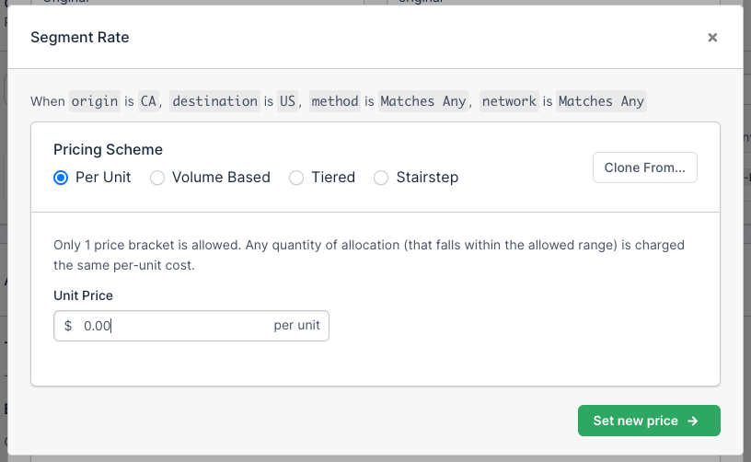The width and height of the screenshot is (751, 462).
Task: Click Matches Any value next to network
Action: click(601, 101)
